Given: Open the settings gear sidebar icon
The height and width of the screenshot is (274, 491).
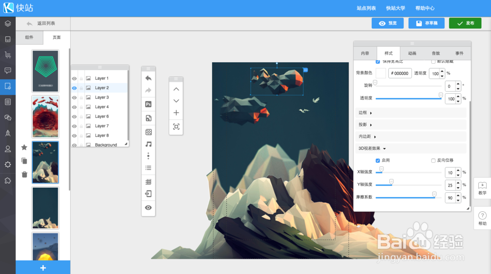Looking at the screenshot, I should click(x=8, y=165).
